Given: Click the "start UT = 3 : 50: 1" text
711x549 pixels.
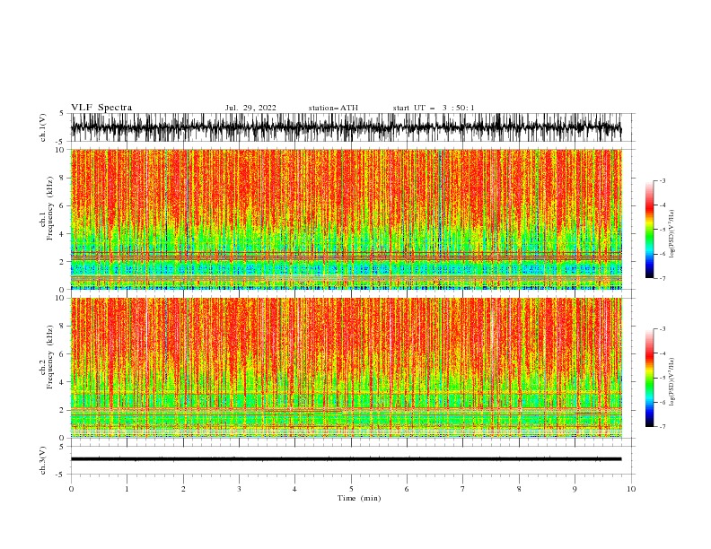Looking at the screenshot, I should [434, 108].
